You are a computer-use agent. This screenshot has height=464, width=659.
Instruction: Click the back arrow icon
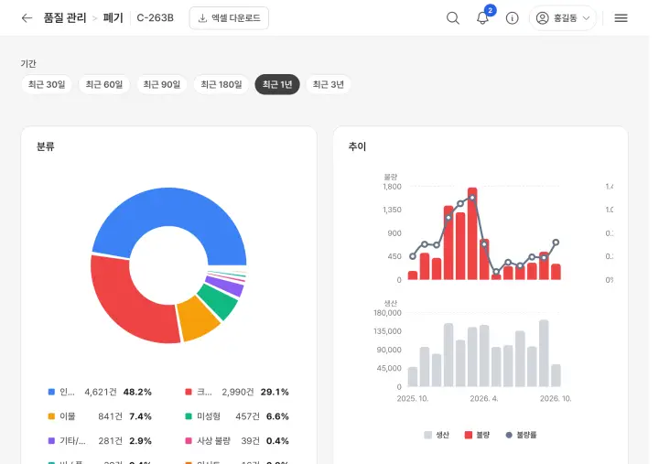(27, 18)
